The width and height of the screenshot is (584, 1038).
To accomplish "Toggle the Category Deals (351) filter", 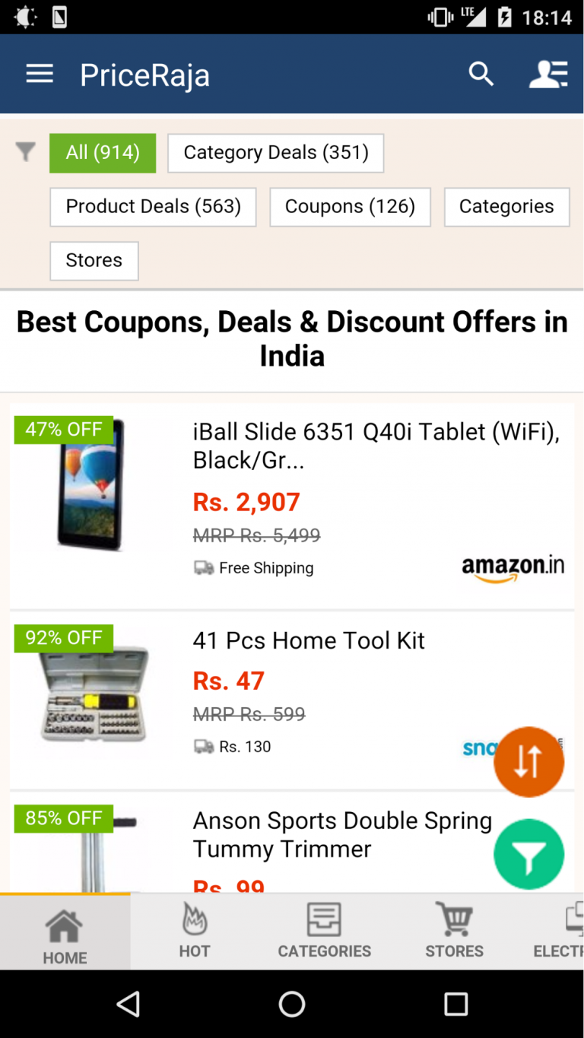I will (275, 153).
